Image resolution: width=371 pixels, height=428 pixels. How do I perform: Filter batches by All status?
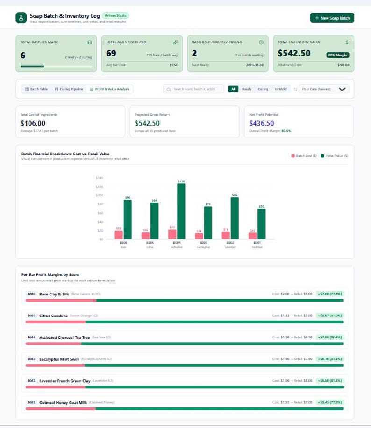click(233, 89)
